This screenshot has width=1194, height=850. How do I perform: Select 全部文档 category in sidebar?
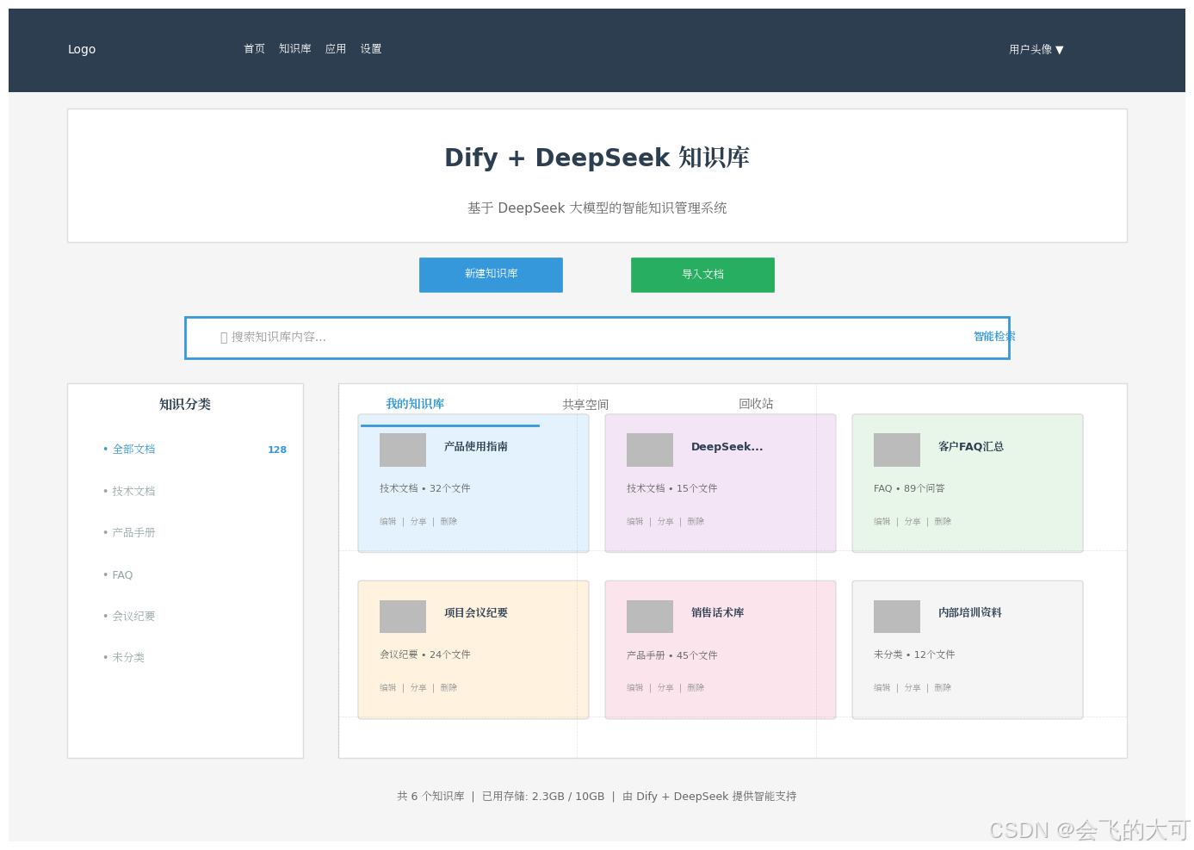click(x=133, y=450)
